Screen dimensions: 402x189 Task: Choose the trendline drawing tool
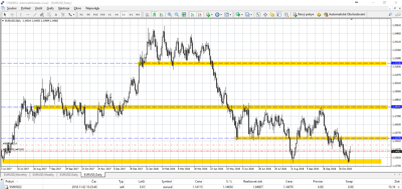35,15
